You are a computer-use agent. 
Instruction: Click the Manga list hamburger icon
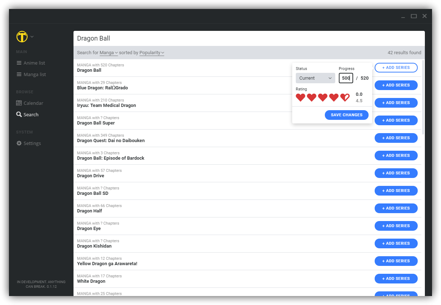tap(19, 74)
